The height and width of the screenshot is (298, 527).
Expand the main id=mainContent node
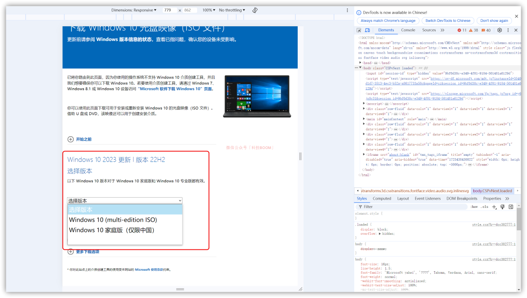click(x=364, y=119)
